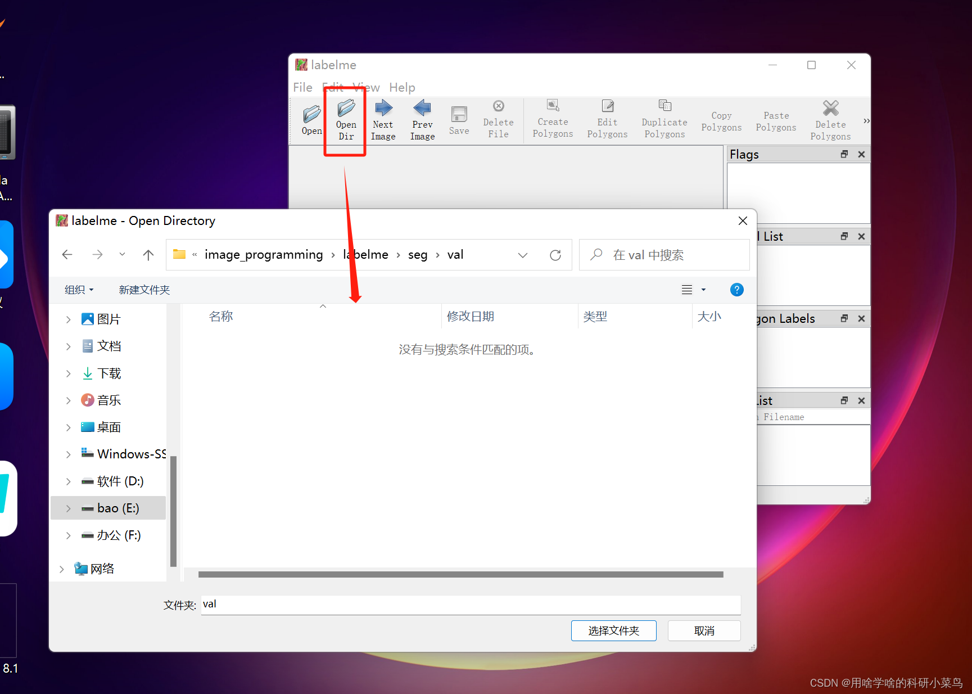Viewport: 972px width, 694px height.
Task: Change the view layout icon
Action: point(687,290)
